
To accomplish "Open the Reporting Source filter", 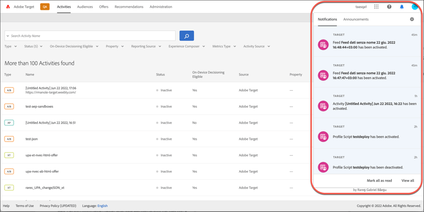I will [146, 46].
